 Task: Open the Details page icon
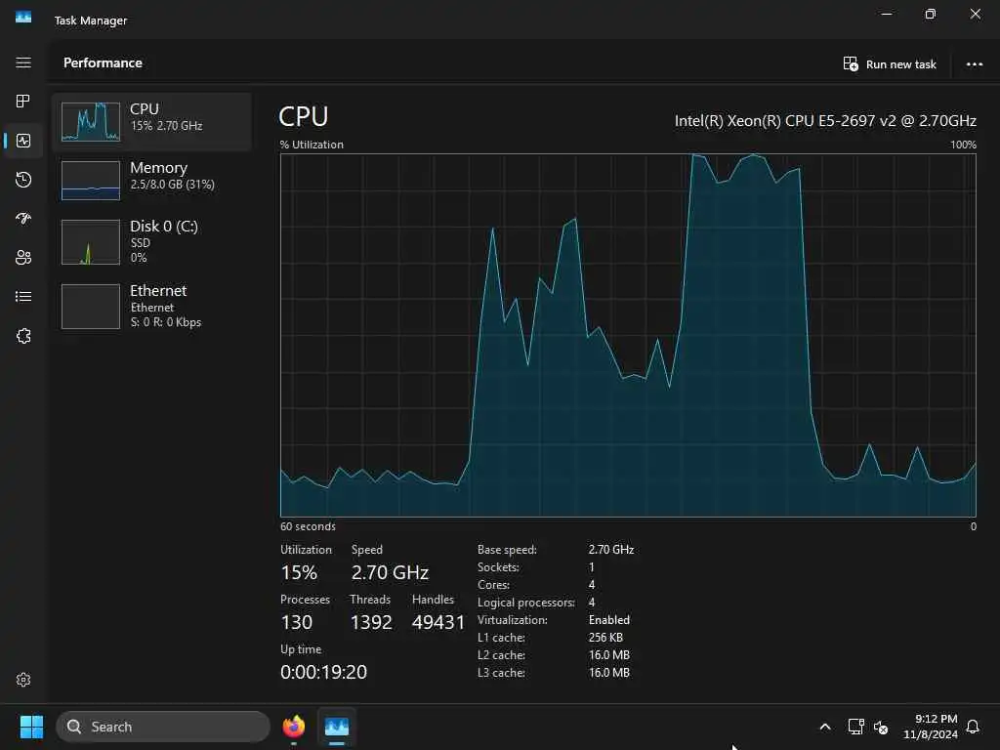pyautogui.click(x=23, y=297)
